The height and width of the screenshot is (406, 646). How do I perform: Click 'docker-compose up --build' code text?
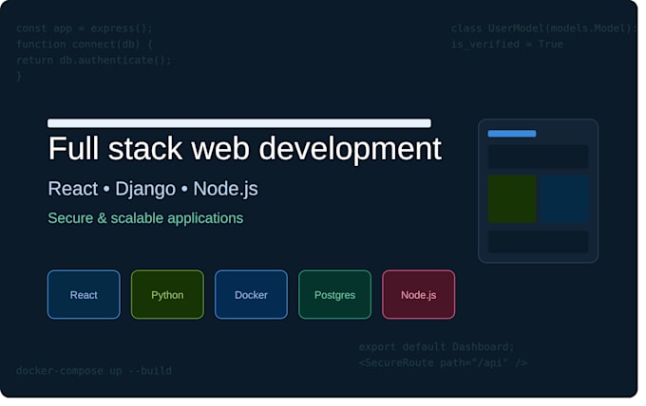94,371
